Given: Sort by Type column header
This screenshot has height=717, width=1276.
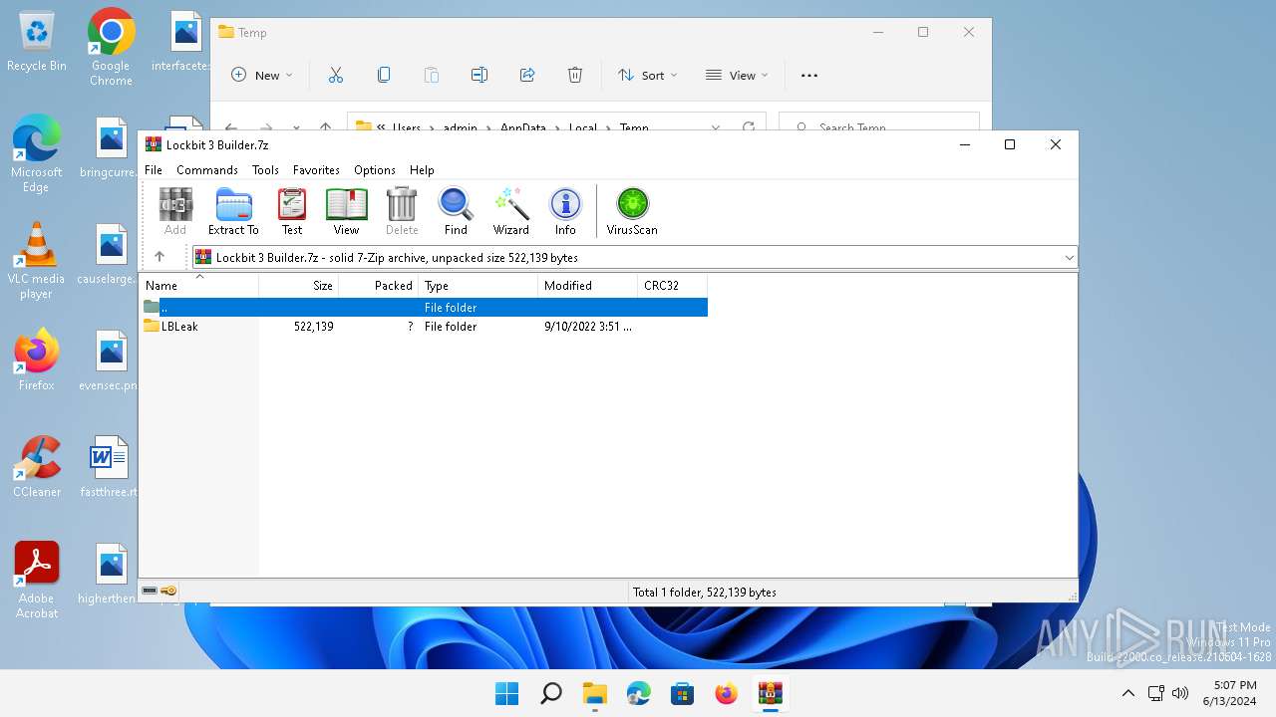Looking at the screenshot, I should click(478, 286).
